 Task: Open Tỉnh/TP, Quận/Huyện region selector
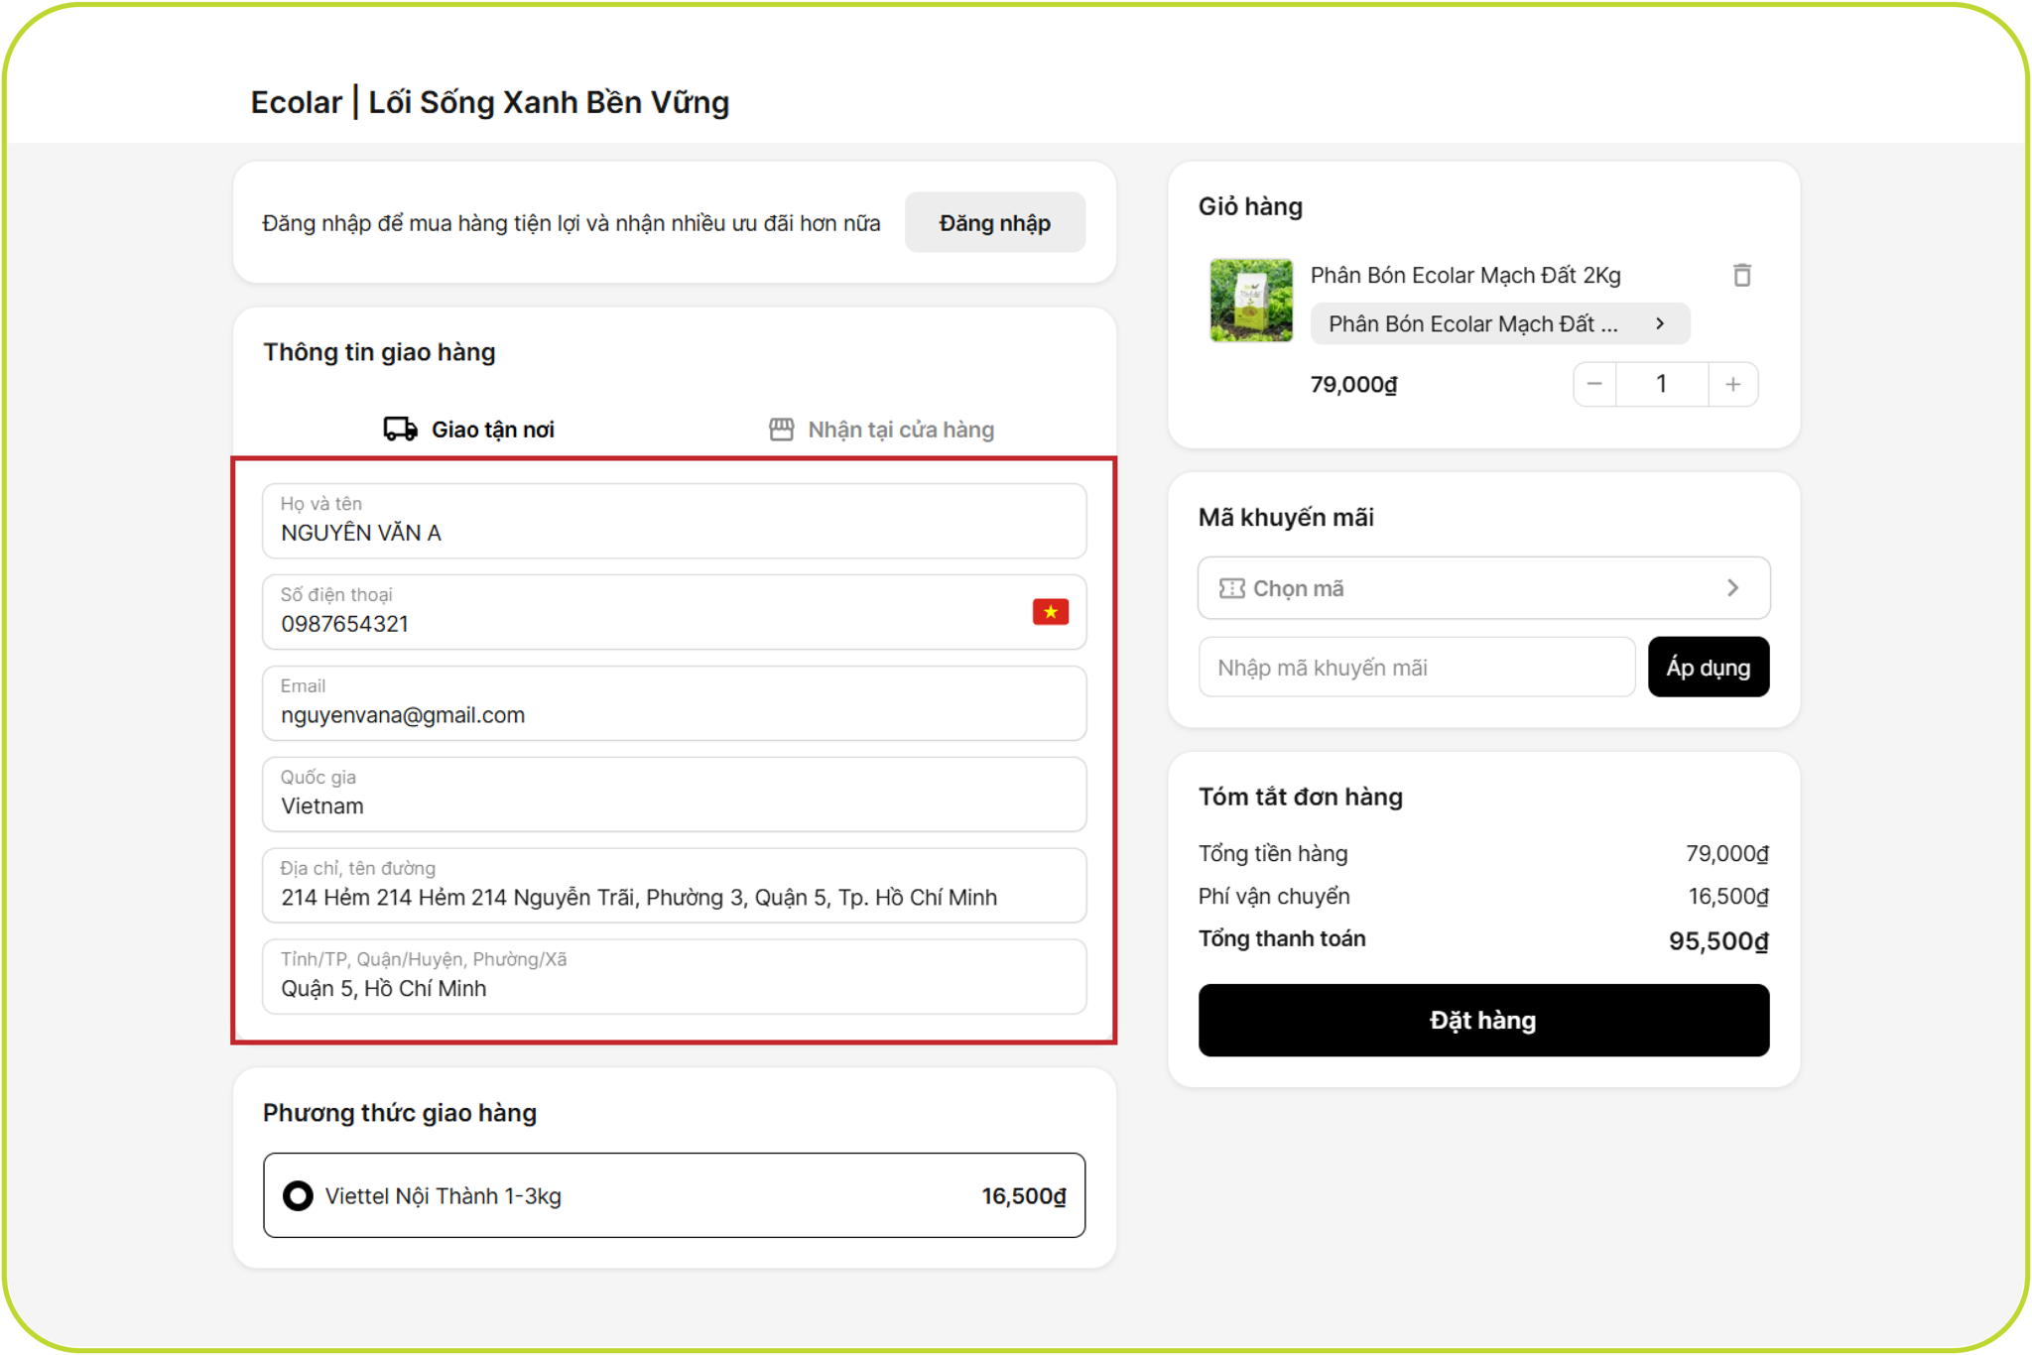pyautogui.click(x=674, y=977)
